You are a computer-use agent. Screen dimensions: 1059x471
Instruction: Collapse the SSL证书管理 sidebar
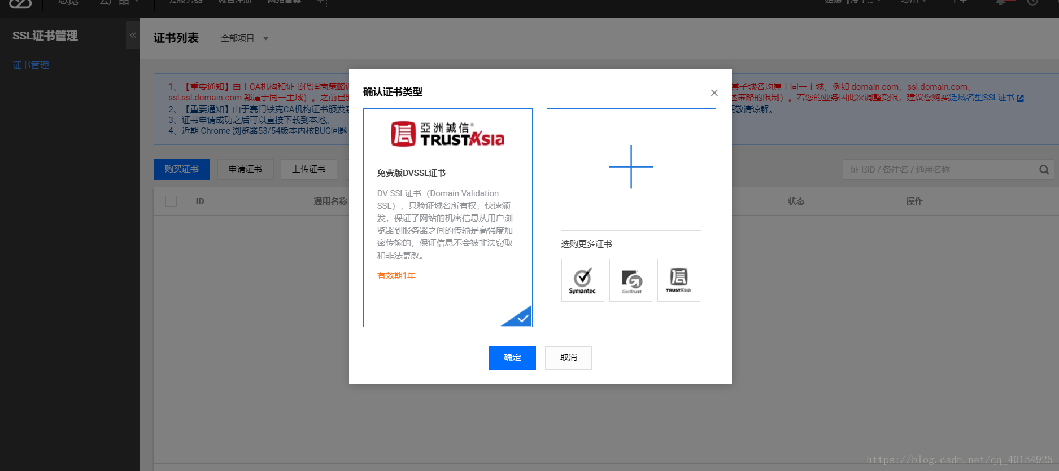click(133, 35)
